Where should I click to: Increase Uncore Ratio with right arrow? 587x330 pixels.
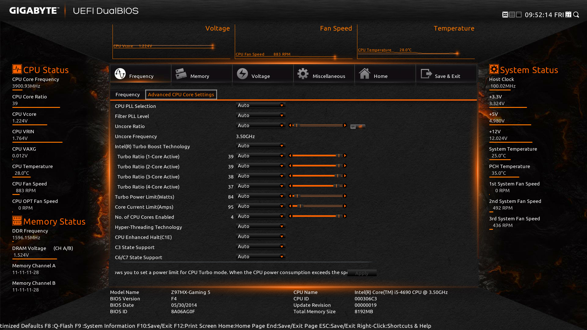click(x=345, y=125)
